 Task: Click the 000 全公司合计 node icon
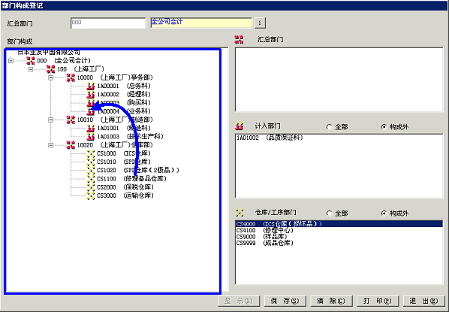tap(31, 60)
